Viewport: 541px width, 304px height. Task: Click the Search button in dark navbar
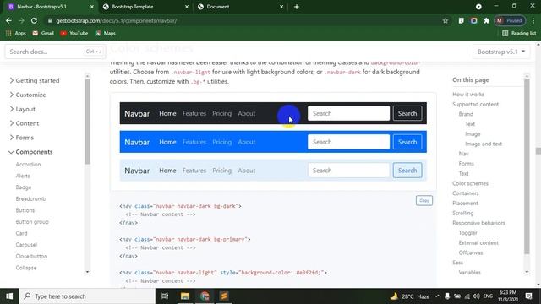[x=407, y=113]
